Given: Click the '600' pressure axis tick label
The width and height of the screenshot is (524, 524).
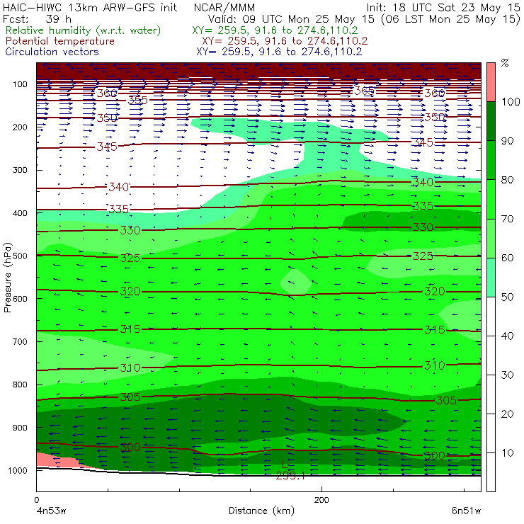Looking at the screenshot, I should point(20,298).
